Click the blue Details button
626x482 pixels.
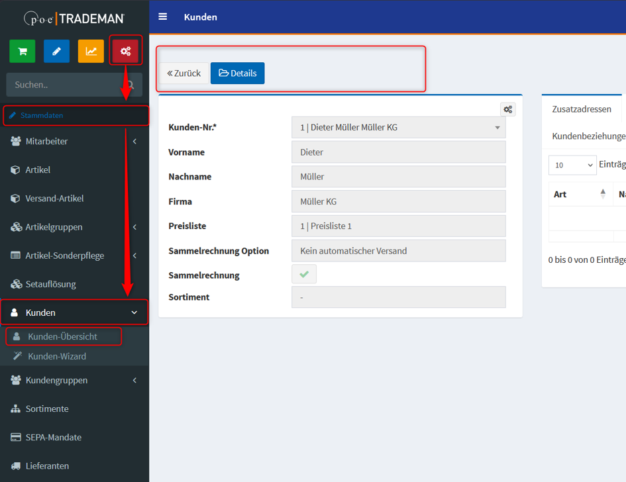click(238, 73)
